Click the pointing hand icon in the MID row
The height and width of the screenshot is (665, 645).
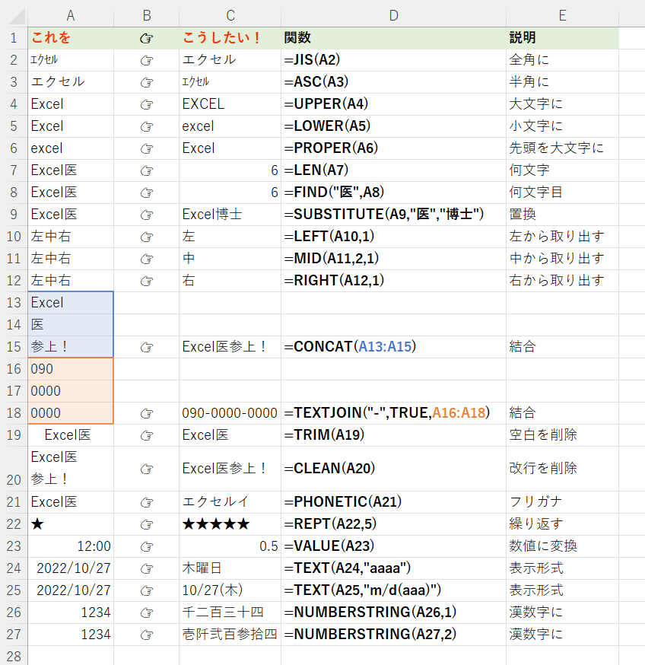[146, 259]
